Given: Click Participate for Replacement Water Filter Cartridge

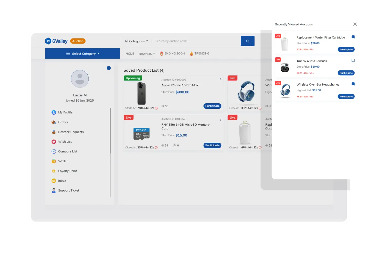Looking at the screenshot, I should pos(346,50).
